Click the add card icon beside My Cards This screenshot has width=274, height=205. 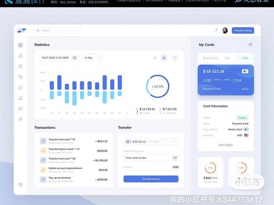(250, 45)
